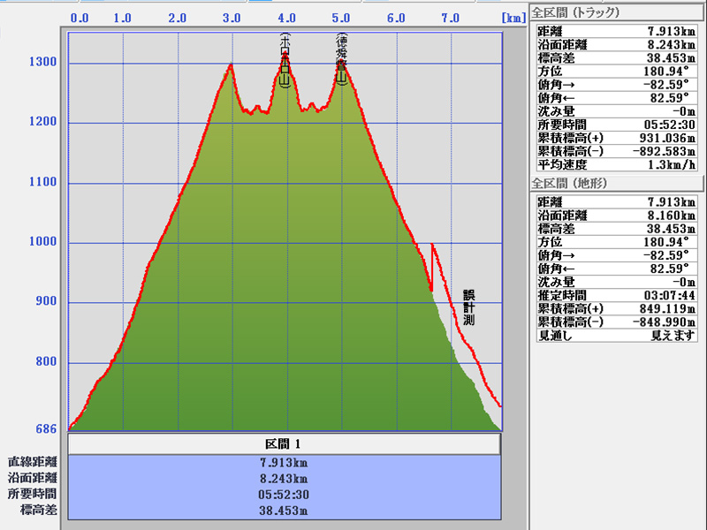Click the 標高差 38.453m value below the chart

[285, 510]
